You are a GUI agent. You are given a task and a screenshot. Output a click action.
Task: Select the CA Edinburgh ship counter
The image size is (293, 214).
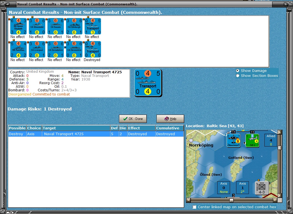click(74, 26)
